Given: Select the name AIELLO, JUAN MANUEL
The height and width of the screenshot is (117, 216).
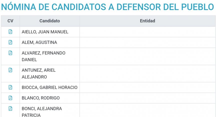Looking at the screenshot, I should pyautogui.click(x=45, y=32).
